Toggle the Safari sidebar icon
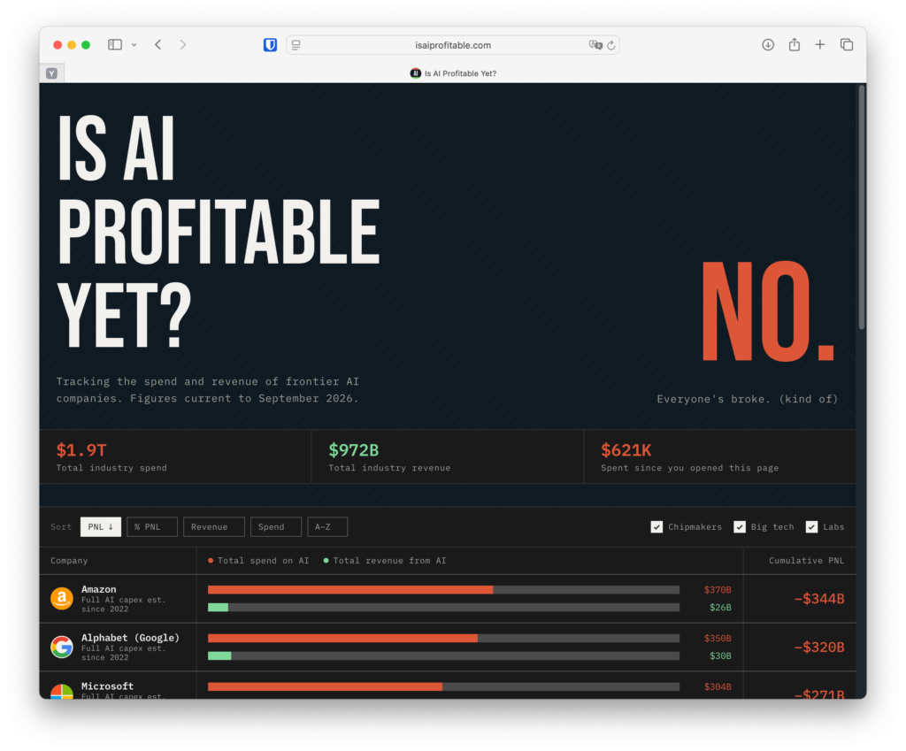This screenshot has height=751, width=906. pyautogui.click(x=115, y=44)
